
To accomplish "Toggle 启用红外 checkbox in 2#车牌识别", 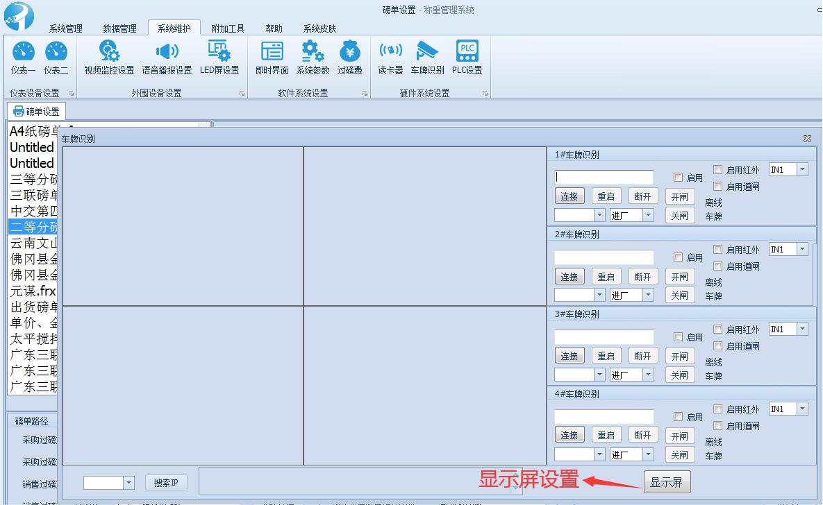I will pos(718,250).
